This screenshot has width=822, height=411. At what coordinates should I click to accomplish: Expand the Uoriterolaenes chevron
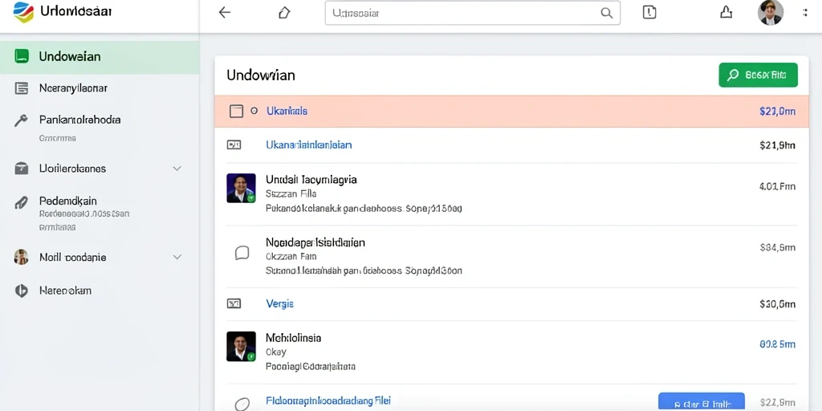point(177,169)
